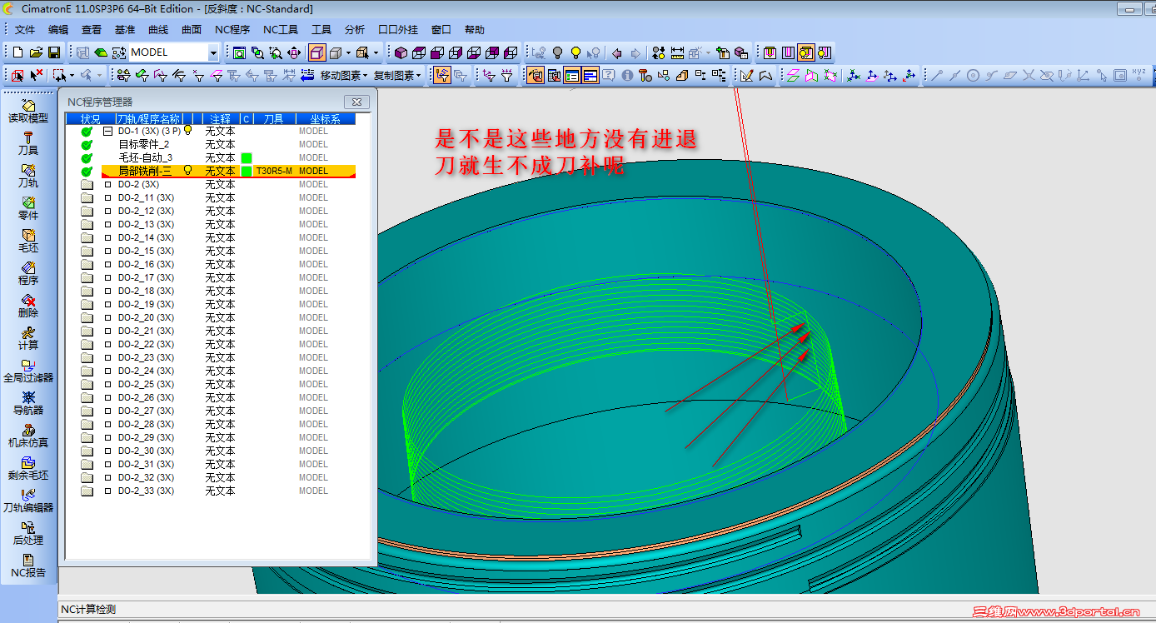Toggle light bulb visibility for DO-1 toolpath
1156x623 pixels.
[187, 131]
